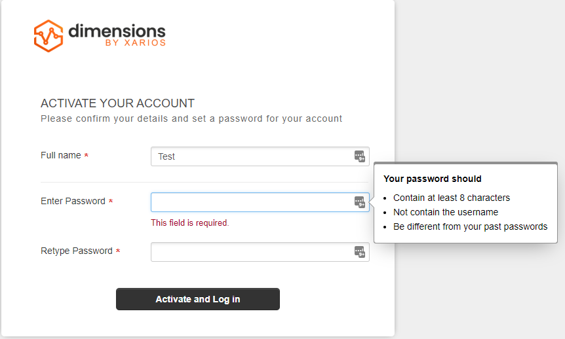
Task: Click the 'Retype Password' field label
Action: pyautogui.click(x=76, y=251)
